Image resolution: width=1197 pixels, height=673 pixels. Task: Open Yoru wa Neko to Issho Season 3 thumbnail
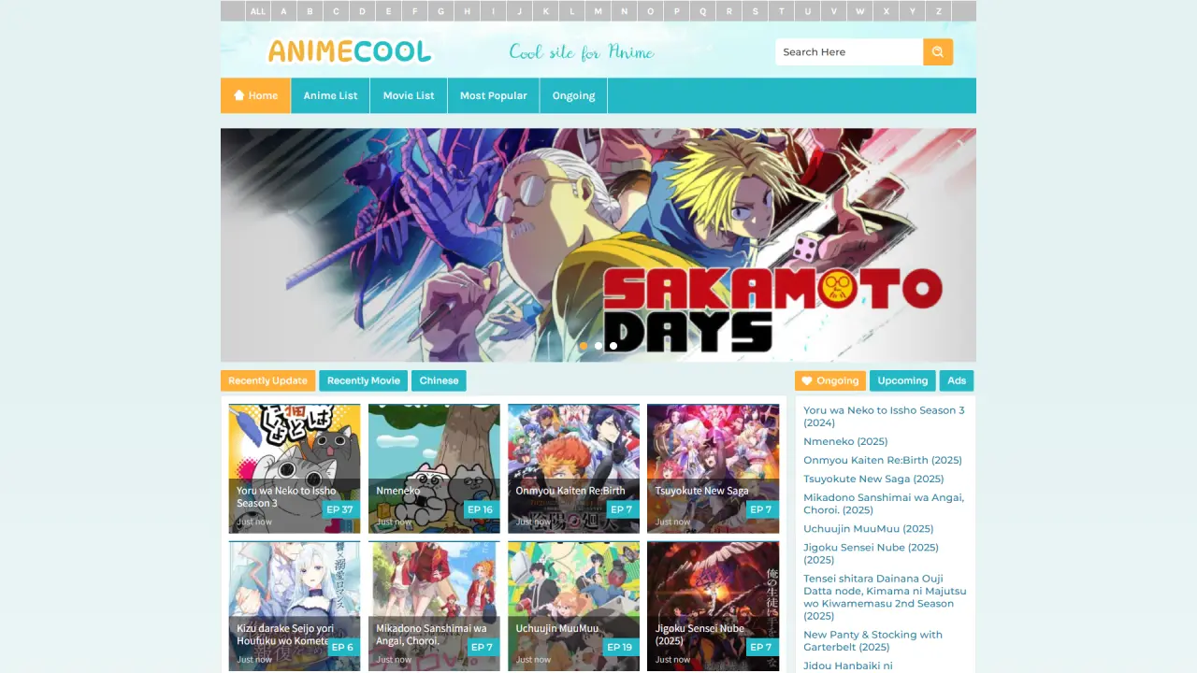tap(295, 468)
